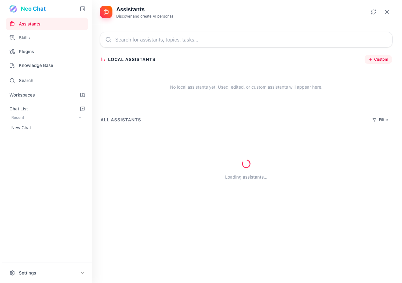402x283 pixels.
Task: Click the Chat List heading
Action: [19, 109]
